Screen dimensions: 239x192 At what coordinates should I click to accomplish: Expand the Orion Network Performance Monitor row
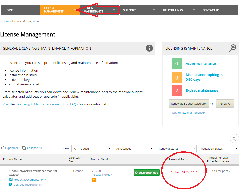click(5, 172)
